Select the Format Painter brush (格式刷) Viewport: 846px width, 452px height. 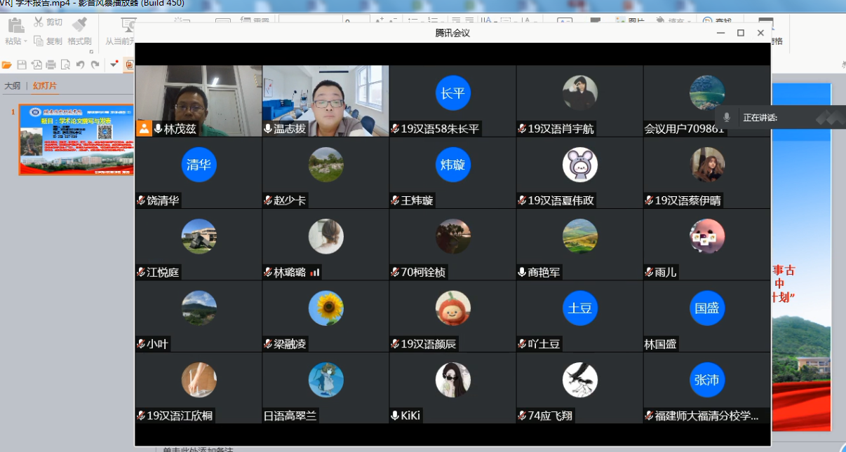[x=80, y=24]
